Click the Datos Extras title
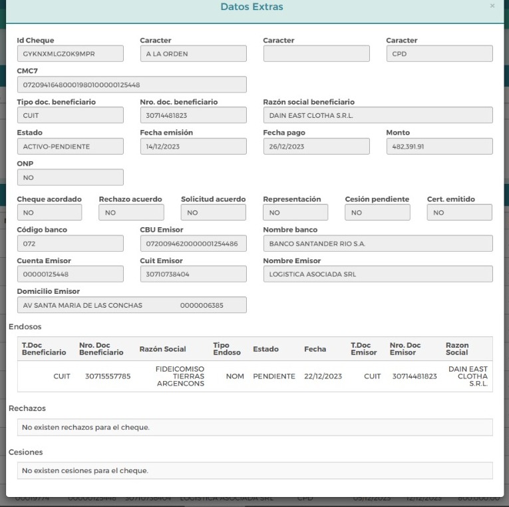This screenshot has height=507, width=509. (252, 7)
